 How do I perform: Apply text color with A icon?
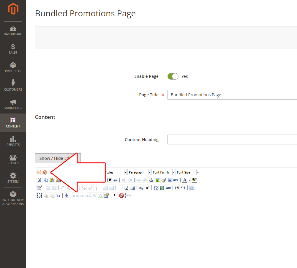tap(185, 180)
